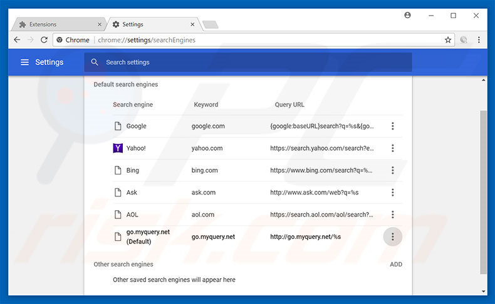Click the Other search engines heading
Screen dimensions: 495x304
(123, 265)
